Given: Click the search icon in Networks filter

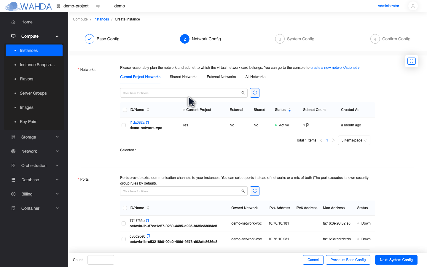Looking at the screenshot, I should coord(243,93).
